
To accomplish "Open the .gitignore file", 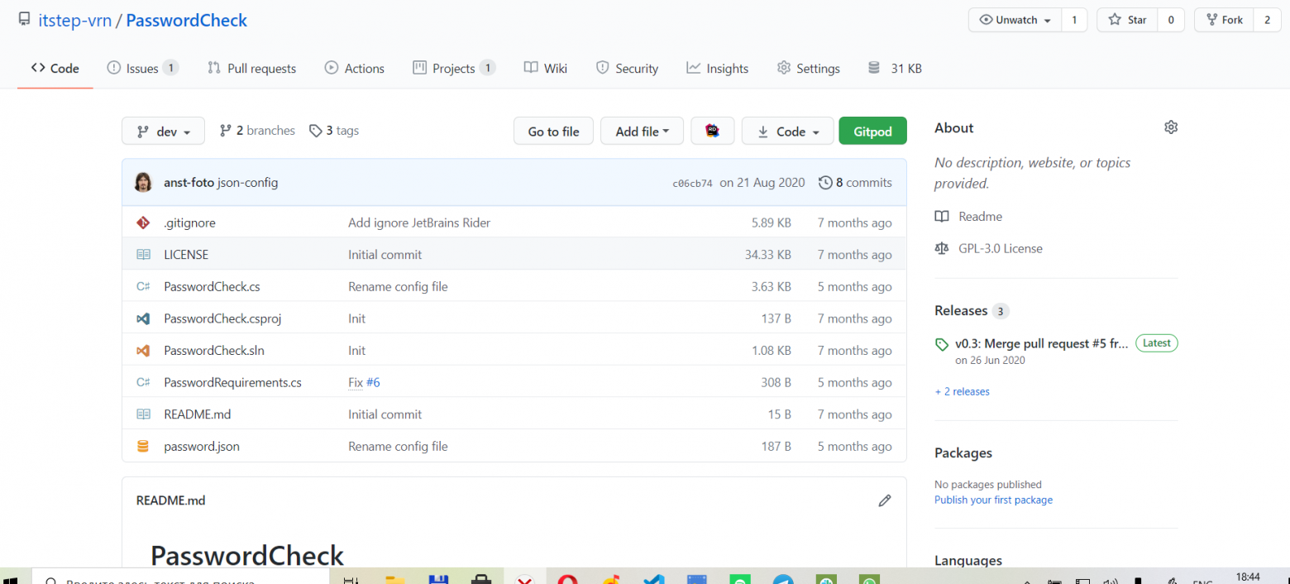I will coord(190,223).
